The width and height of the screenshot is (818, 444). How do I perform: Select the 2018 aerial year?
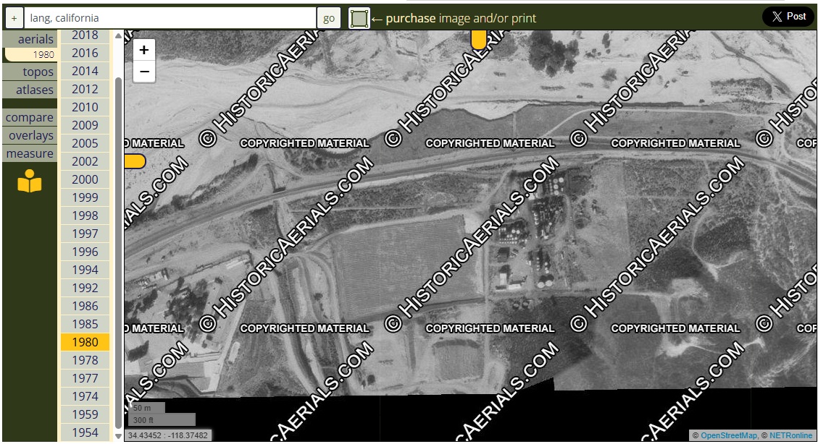85,35
